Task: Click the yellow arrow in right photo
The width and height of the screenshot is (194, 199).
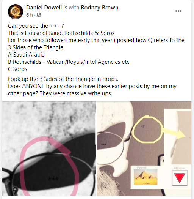Action: (174, 133)
